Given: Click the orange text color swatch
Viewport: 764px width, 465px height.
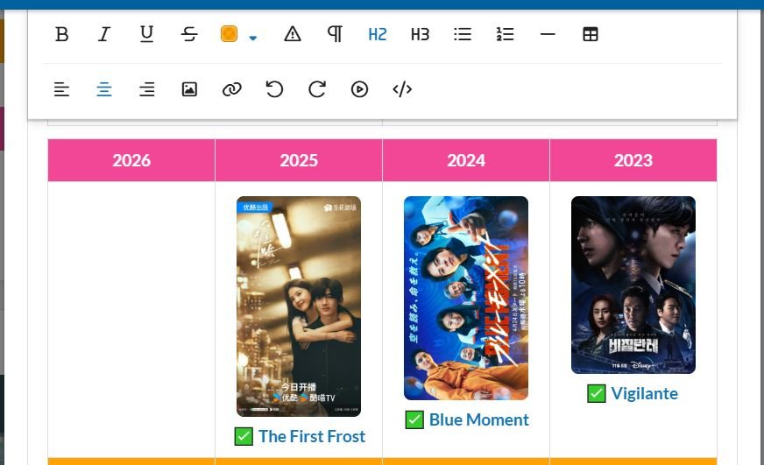Looking at the screenshot, I should [x=229, y=34].
